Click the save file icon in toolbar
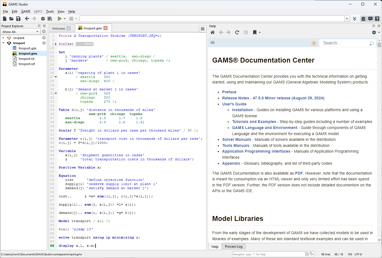This screenshot has height=258, width=382. (18, 19)
